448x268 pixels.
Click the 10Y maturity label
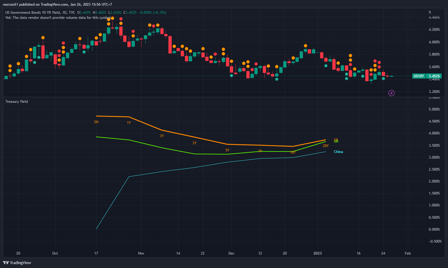(293, 152)
